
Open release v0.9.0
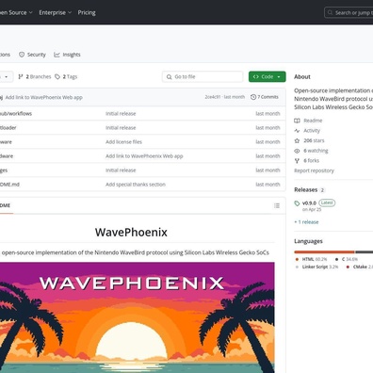tap(309, 203)
